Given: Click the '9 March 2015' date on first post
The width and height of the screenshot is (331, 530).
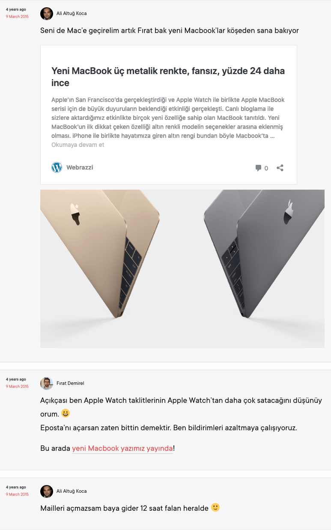Looking at the screenshot, I should tap(17, 16).
